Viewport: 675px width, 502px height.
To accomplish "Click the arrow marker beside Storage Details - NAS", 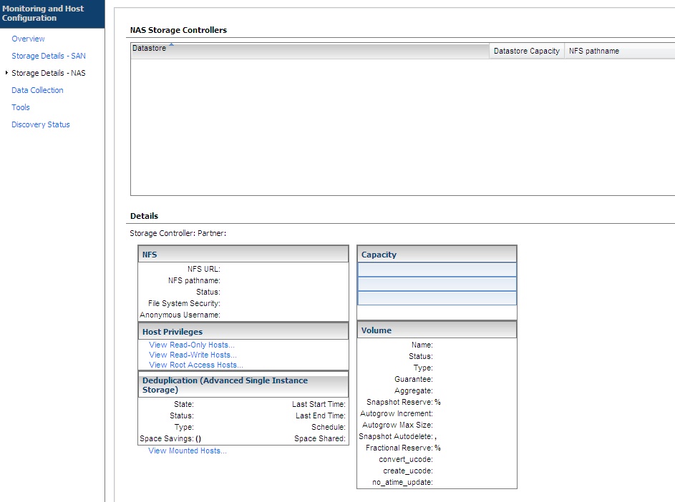I will 6,73.
